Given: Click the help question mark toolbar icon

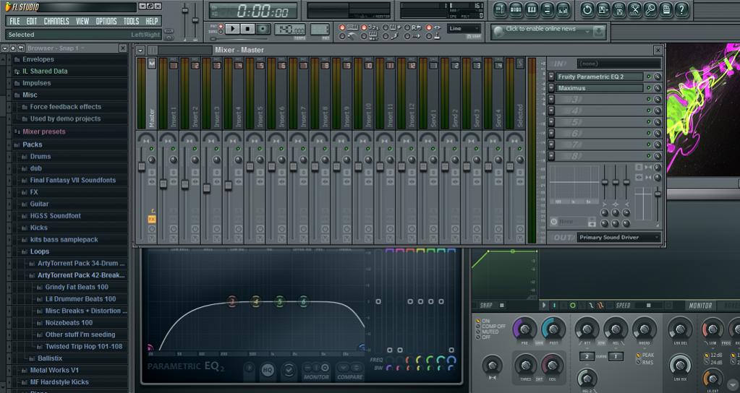Looking at the screenshot, I should [x=681, y=9].
